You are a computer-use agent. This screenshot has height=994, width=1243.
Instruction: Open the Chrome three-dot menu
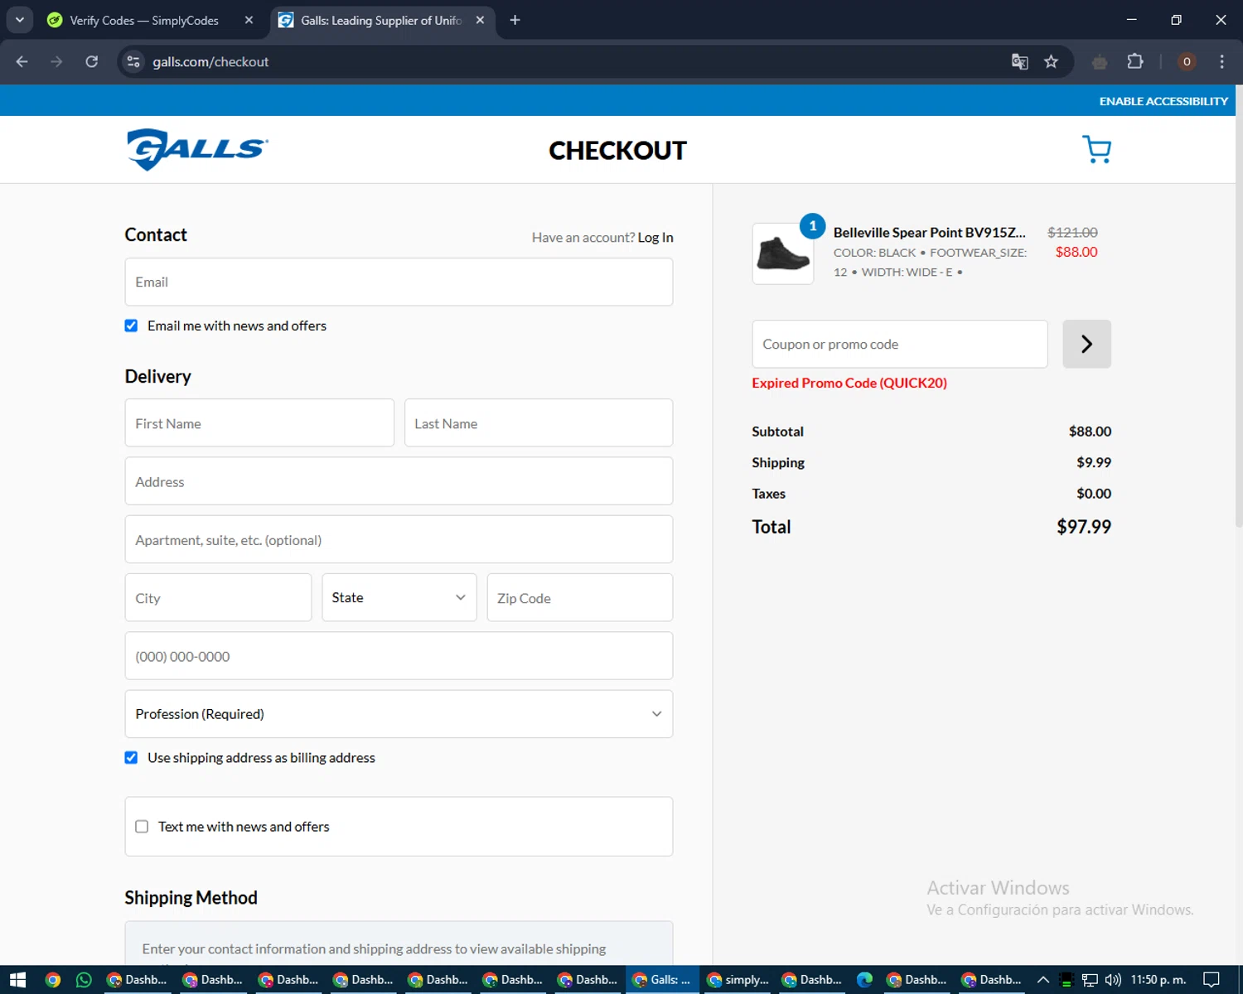(1221, 61)
